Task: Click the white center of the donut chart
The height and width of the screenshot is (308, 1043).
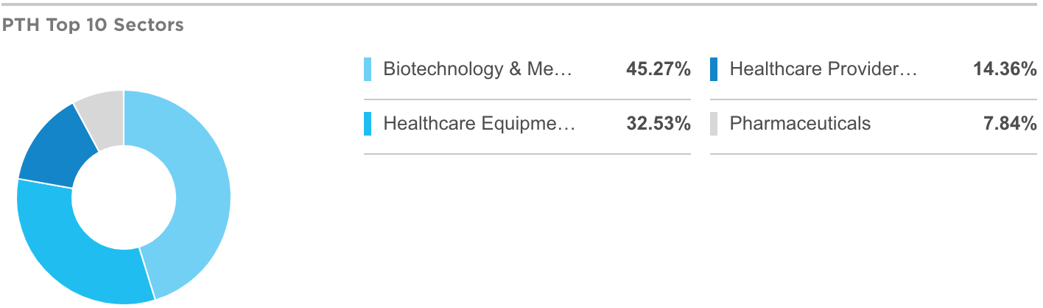Action: click(x=124, y=197)
